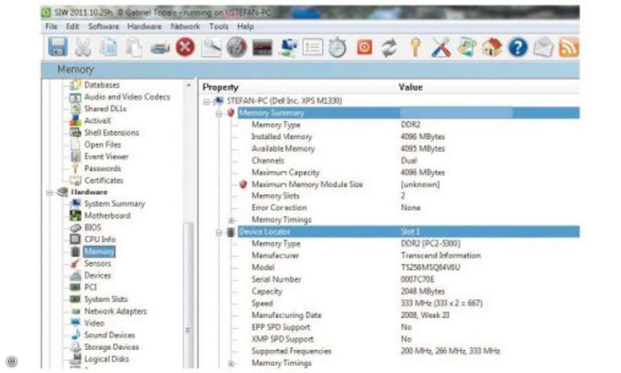Screen dimensions: 621x373
Task: Click the Property column header
Action: [x=220, y=88]
